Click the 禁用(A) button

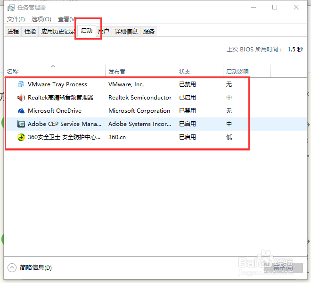283,268
